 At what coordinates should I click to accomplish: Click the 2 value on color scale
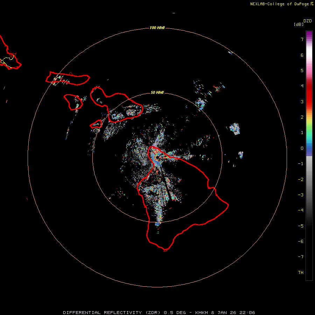coord(302,117)
